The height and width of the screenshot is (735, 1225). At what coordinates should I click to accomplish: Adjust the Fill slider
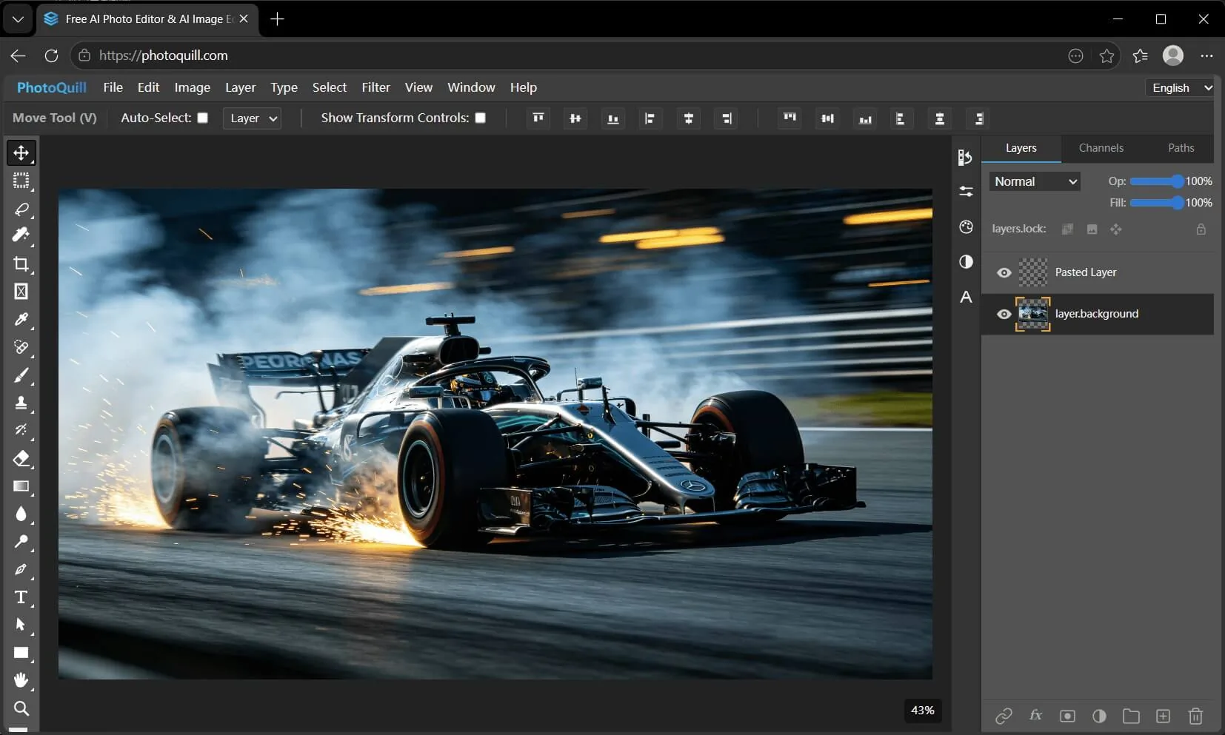1157,203
